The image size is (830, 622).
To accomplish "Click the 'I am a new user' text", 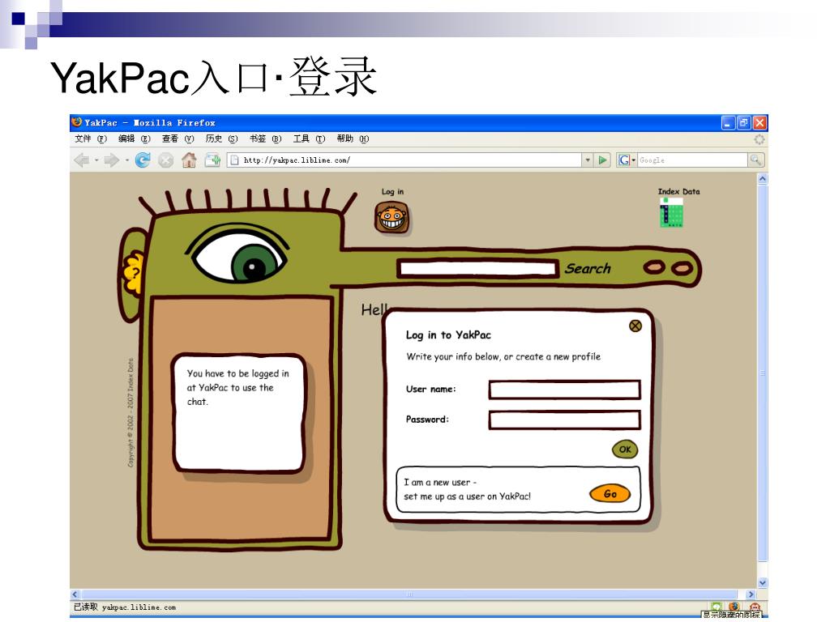I will (x=440, y=483).
